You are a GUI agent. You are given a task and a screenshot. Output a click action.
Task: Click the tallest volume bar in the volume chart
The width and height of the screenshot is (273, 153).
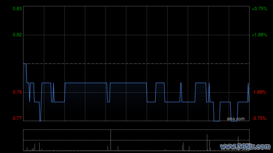click(x=110, y=140)
